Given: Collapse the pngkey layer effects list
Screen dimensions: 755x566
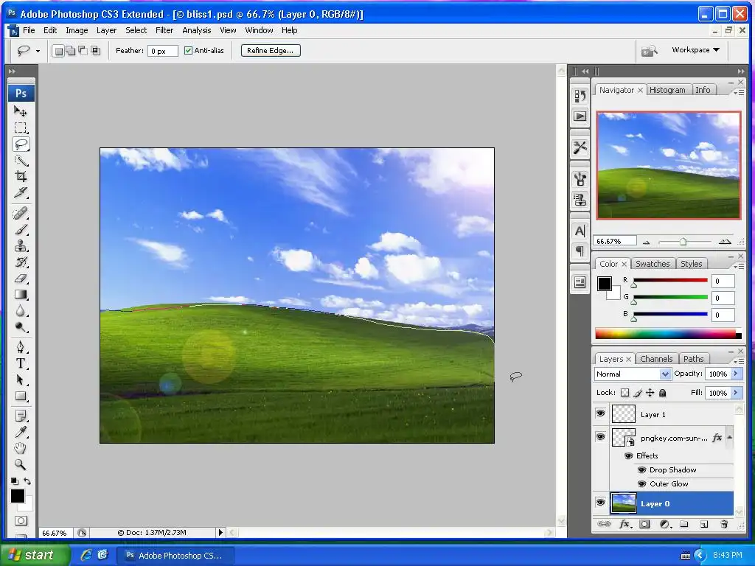Looking at the screenshot, I should 729,437.
